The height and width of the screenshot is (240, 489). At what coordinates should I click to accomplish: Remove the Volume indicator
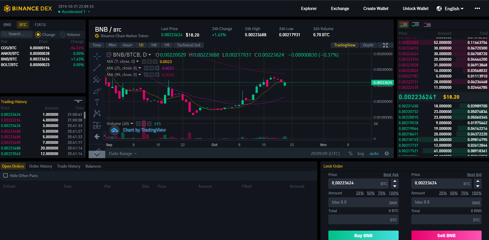coord(149,124)
